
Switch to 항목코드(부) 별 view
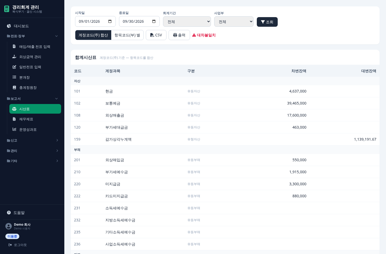pos(127,35)
